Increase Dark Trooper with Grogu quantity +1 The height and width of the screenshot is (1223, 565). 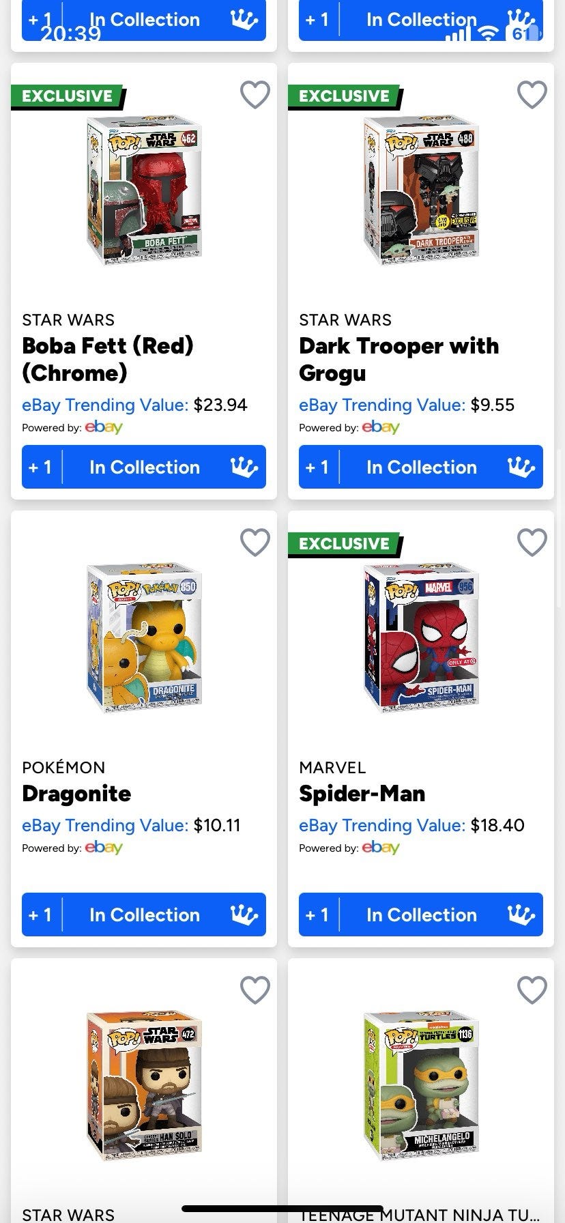(317, 467)
